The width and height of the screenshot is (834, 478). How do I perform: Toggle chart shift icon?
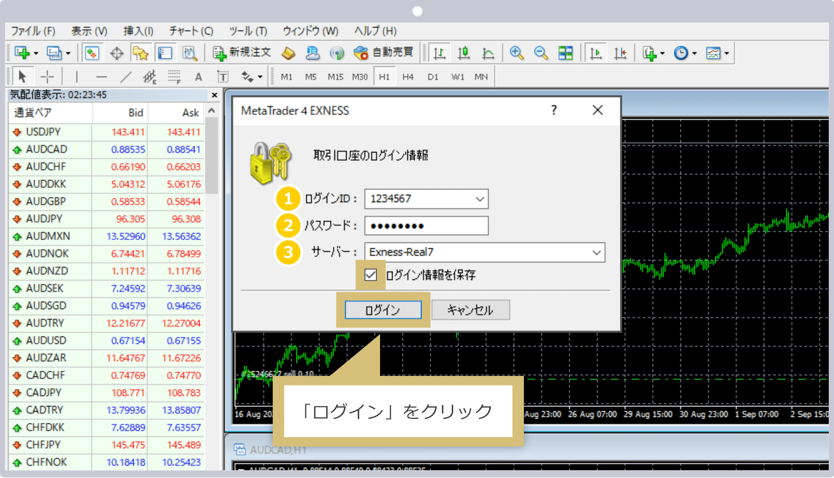620,53
